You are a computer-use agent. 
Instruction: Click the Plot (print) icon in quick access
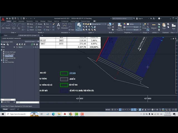pyautogui.click(x=24, y=19)
